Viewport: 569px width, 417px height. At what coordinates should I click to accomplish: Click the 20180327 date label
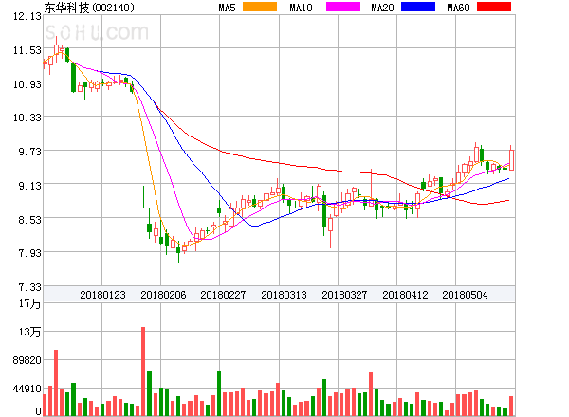(344, 295)
